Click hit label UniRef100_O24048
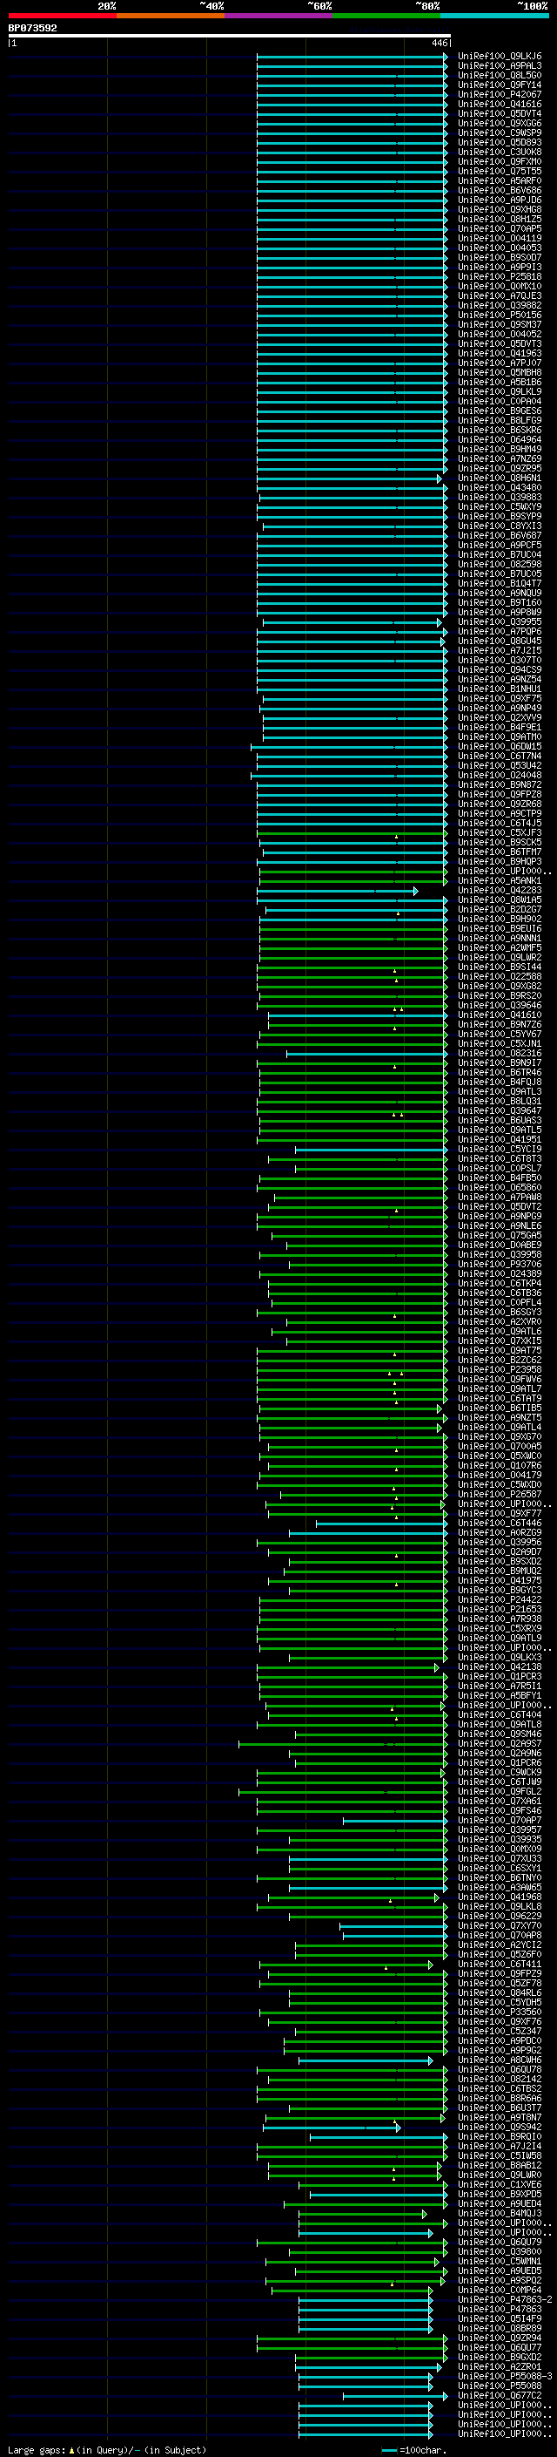Viewport: 557px width, 2457px height. point(500,776)
